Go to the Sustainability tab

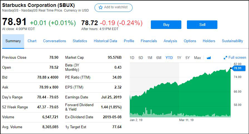pos(232,41)
